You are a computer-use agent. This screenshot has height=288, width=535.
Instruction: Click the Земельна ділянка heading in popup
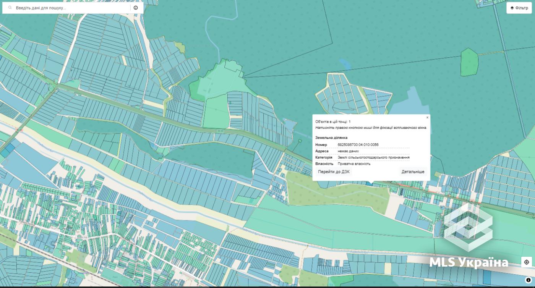[x=331, y=138]
